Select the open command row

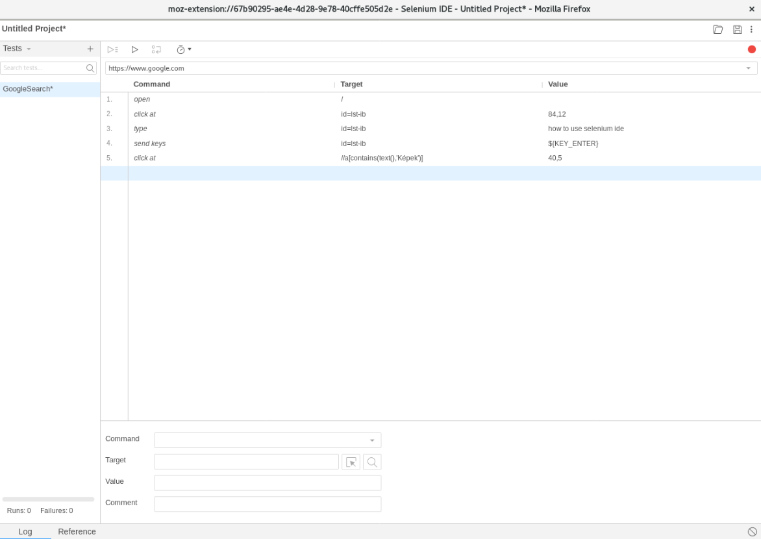coord(430,99)
